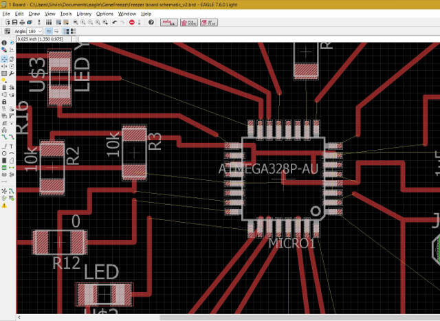
Task: Select the Circle draw tool
Action: tap(4, 153)
